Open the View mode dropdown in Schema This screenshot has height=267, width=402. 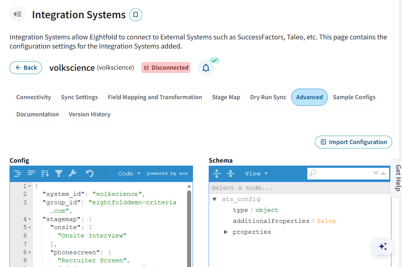tap(256, 174)
